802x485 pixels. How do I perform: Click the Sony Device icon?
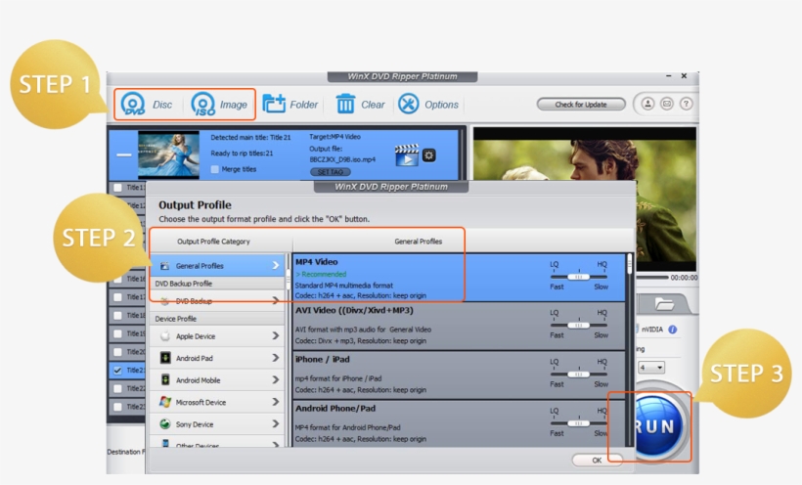165,424
